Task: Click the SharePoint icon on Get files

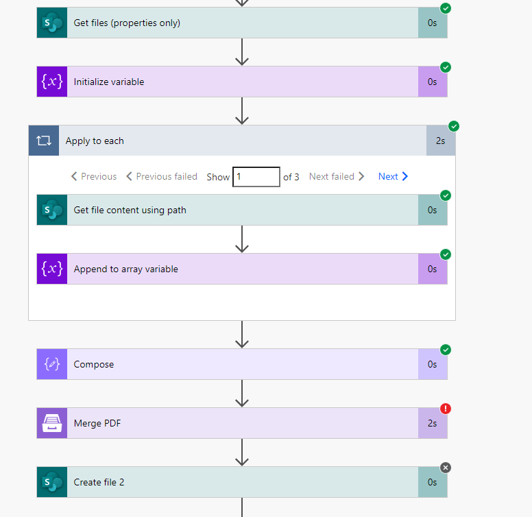Action: coord(52,23)
